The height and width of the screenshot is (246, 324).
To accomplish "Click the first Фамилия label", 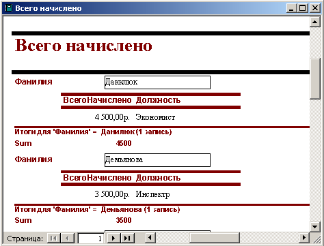I will (x=33, y=82).
